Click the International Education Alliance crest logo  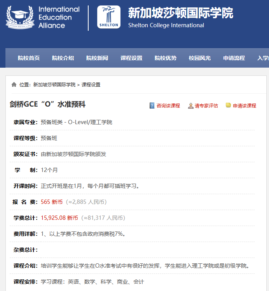pos(20,17)
